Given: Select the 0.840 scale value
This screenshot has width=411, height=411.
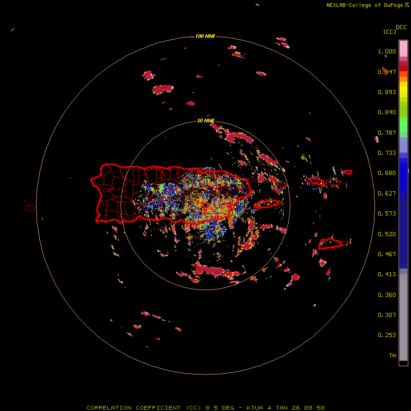Looking at the screenshot, I should [387, 112].
